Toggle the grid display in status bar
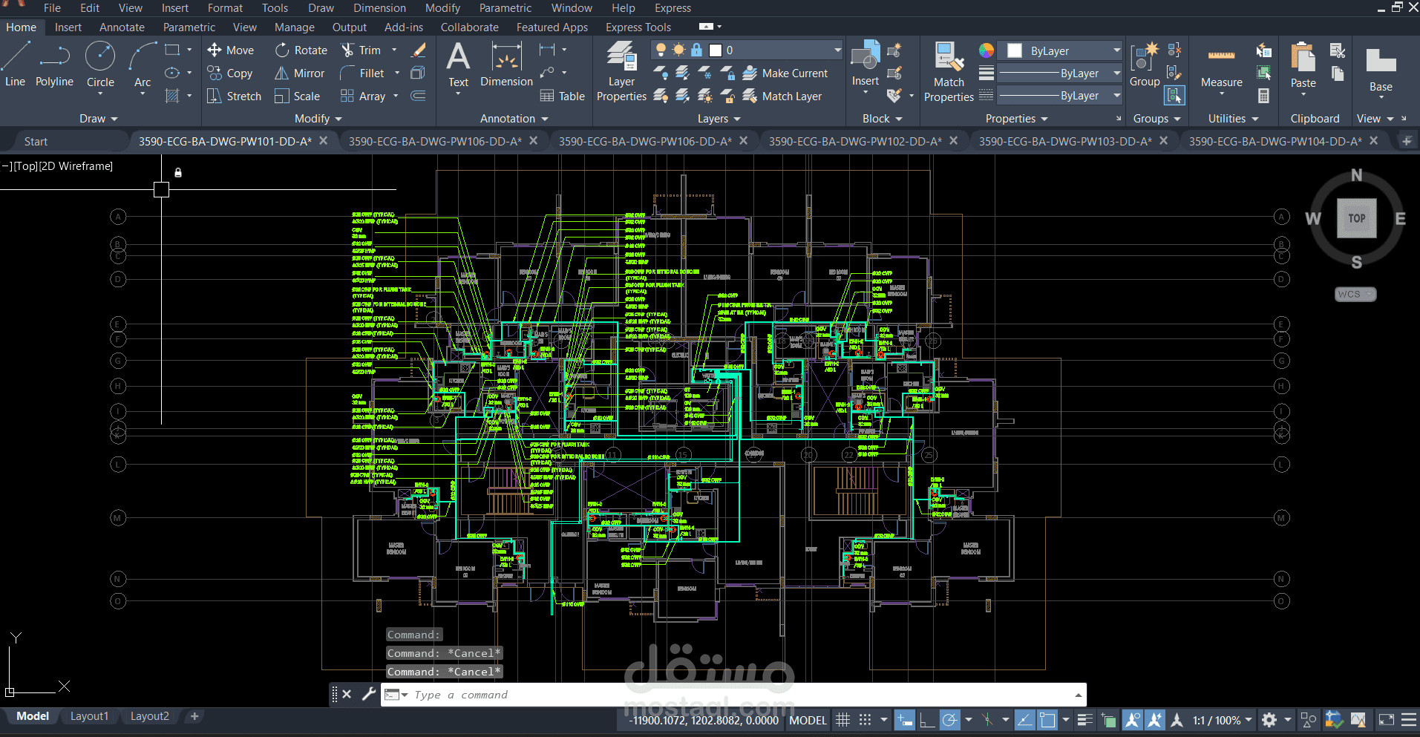This screenshot has width=1420, height=737. click(842, 720)
